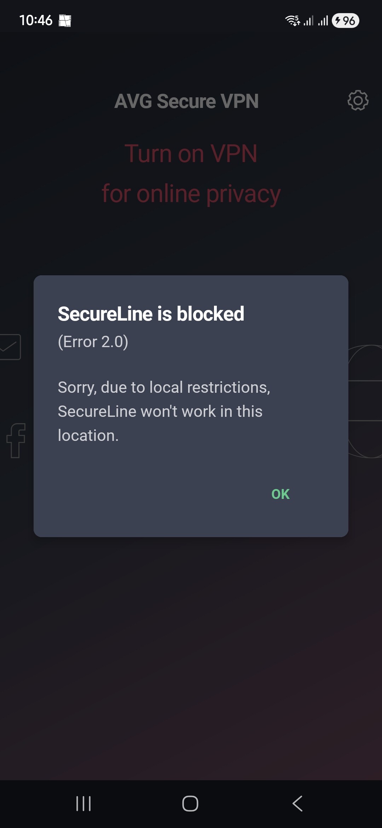Tap the "Turn on VPN" heading
382x828 pixels.
tap(191, 154)
